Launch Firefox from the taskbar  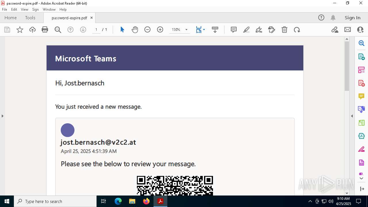[146, 201]
